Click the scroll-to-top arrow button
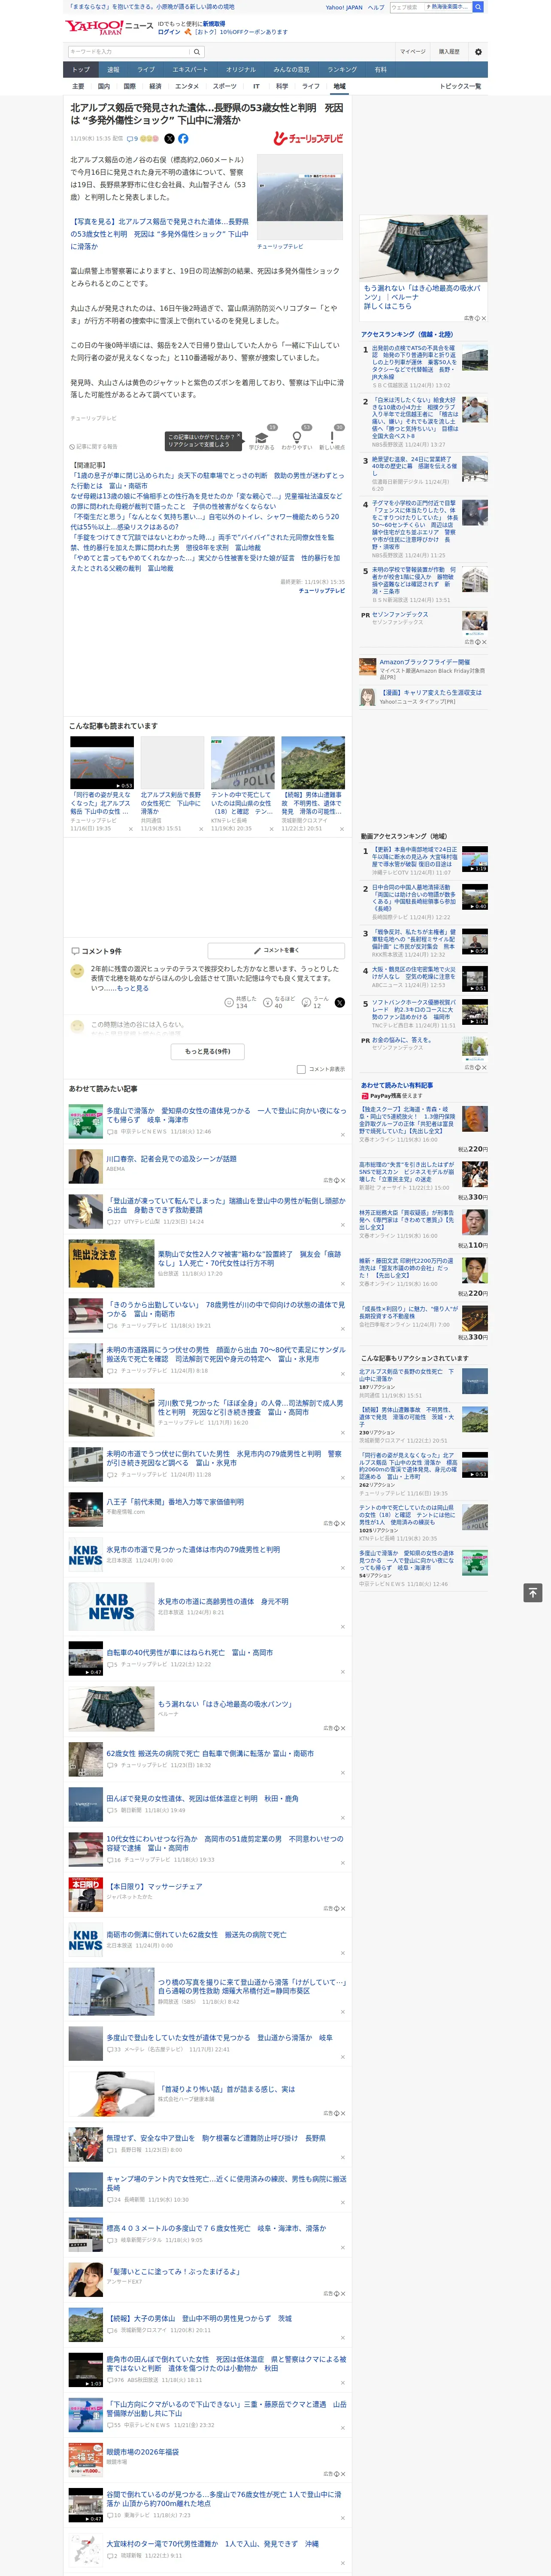 [533, 1593]
